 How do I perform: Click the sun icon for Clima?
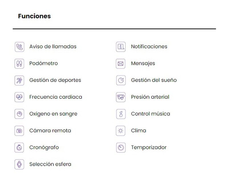pos(121,131)
